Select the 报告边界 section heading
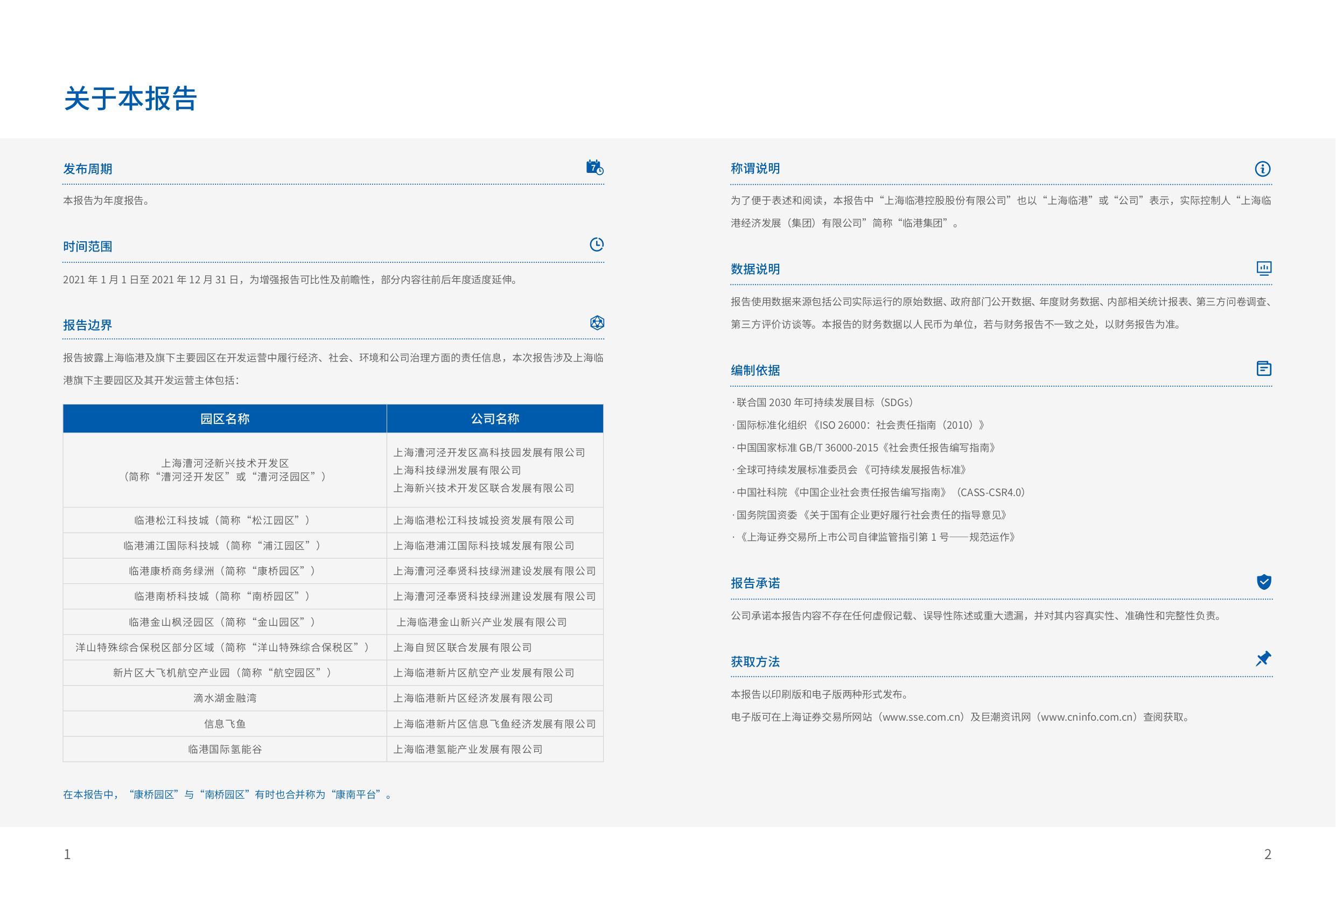 tap(87, 325)
